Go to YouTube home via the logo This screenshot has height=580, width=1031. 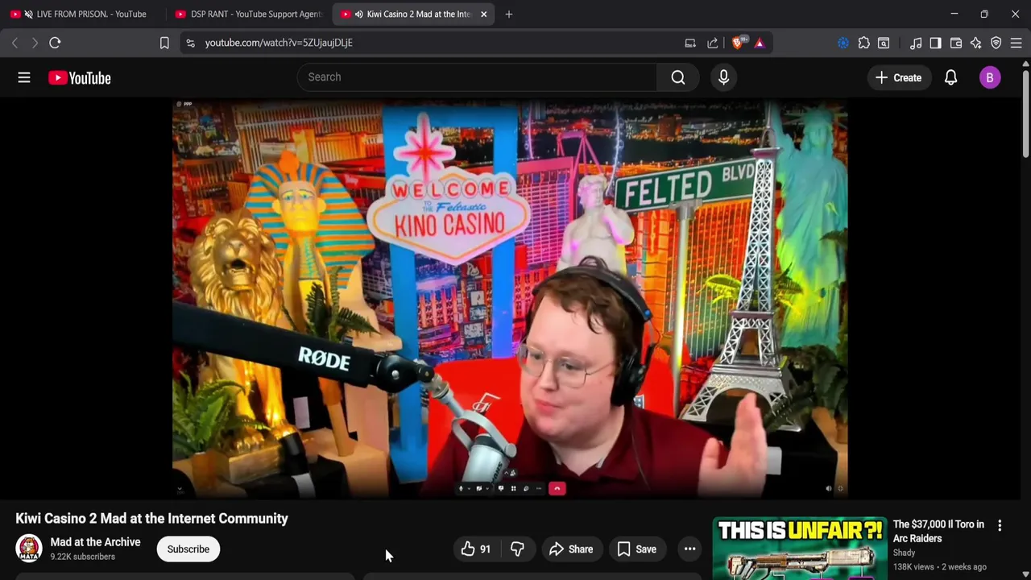(x=79, y=77)
